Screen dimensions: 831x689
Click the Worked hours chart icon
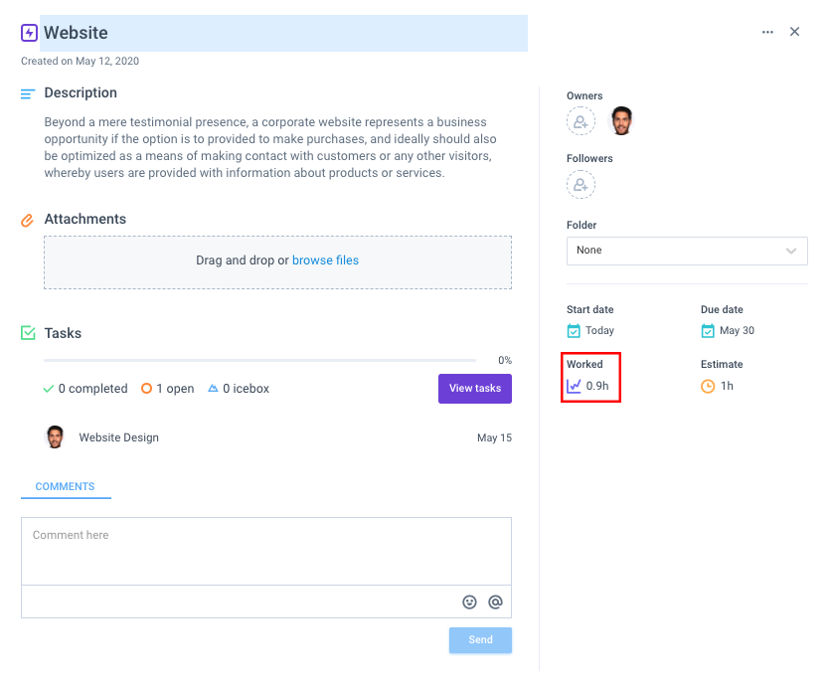pyautogui.click(x=574, y=386)
